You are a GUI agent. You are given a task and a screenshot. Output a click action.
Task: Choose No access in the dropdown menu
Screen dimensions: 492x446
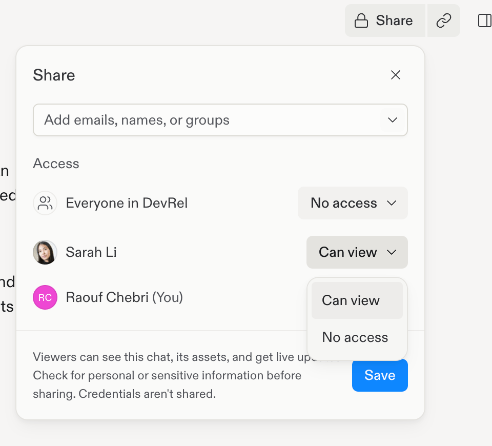click(x=357, y=337)
